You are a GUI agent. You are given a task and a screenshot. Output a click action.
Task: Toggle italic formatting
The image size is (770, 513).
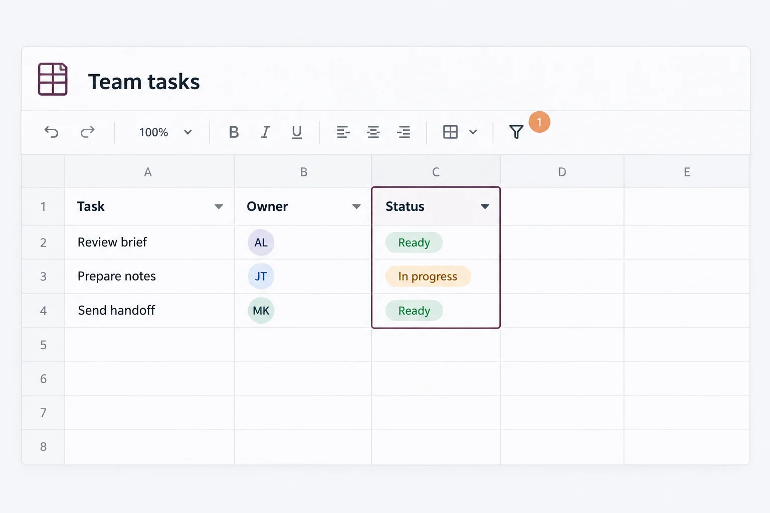tap(265, 132)
